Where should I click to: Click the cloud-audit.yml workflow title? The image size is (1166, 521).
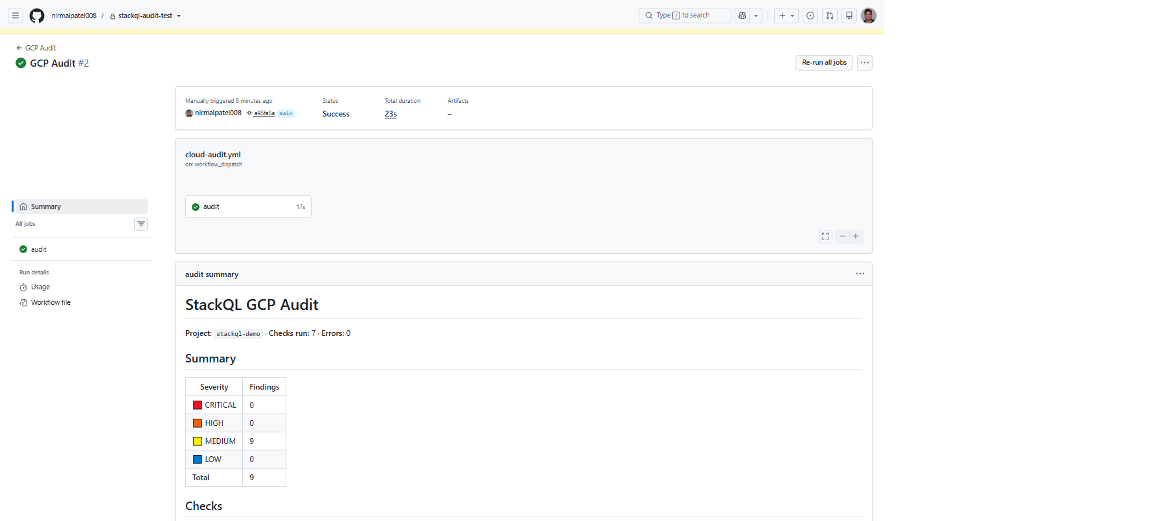[213, 155]
